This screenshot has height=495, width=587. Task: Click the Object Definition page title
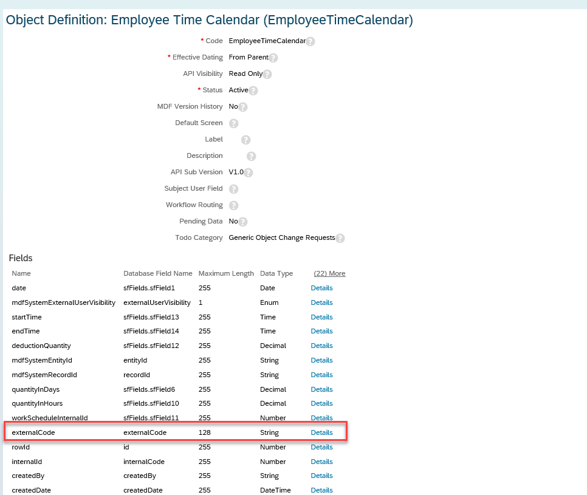(209, 20)
